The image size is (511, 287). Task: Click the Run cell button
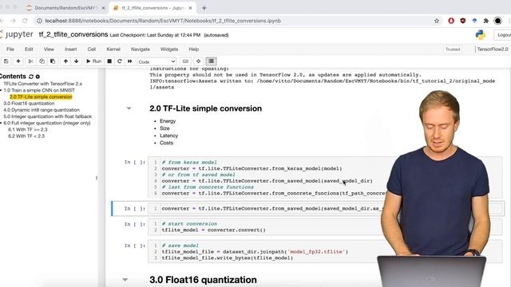(x=94, y=61)
